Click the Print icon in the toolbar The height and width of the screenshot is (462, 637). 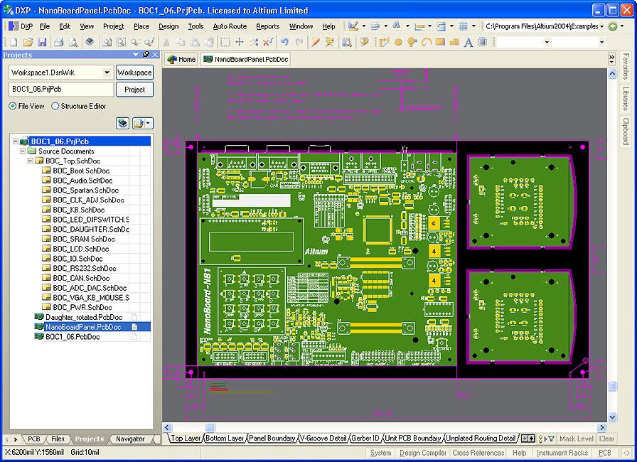pos(60,42)
